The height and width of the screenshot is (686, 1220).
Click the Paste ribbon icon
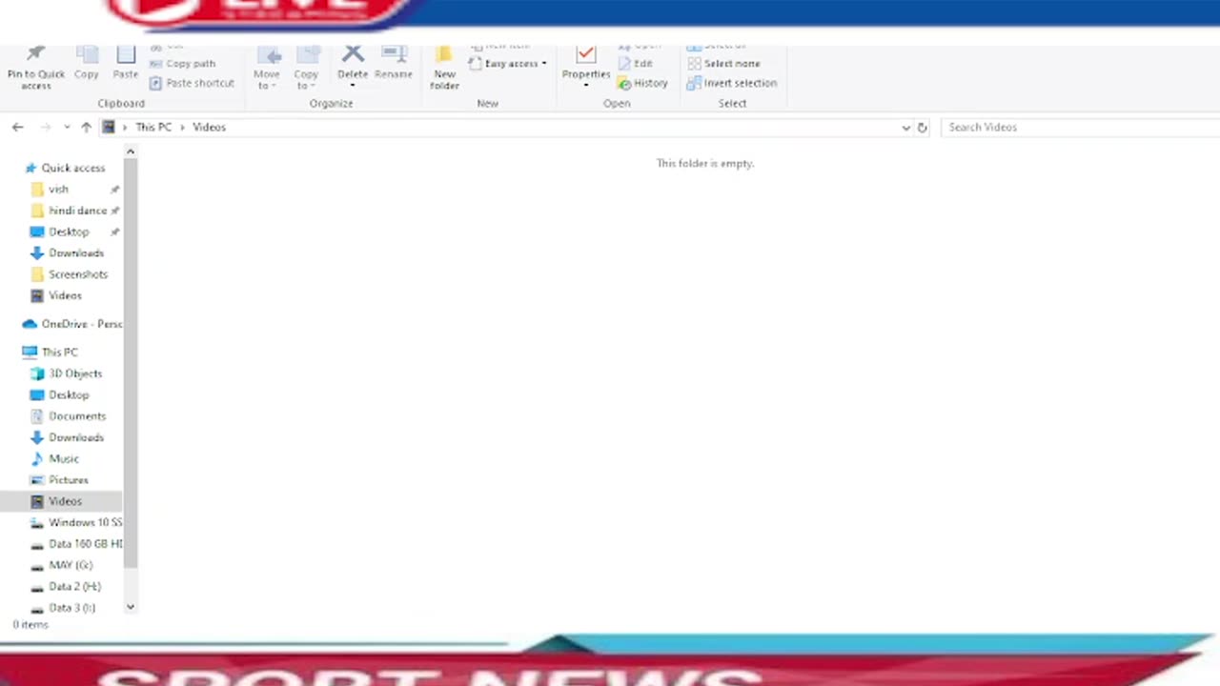pos(126,64)
